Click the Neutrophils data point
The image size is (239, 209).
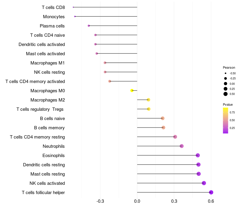click(x=182, y=146)
